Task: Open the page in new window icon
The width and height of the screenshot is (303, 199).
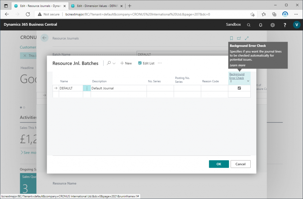Action: 239,38
